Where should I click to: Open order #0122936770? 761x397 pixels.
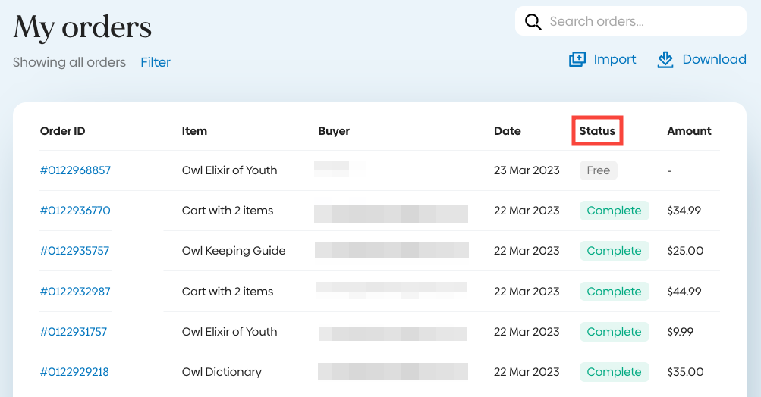click(75, 211)
